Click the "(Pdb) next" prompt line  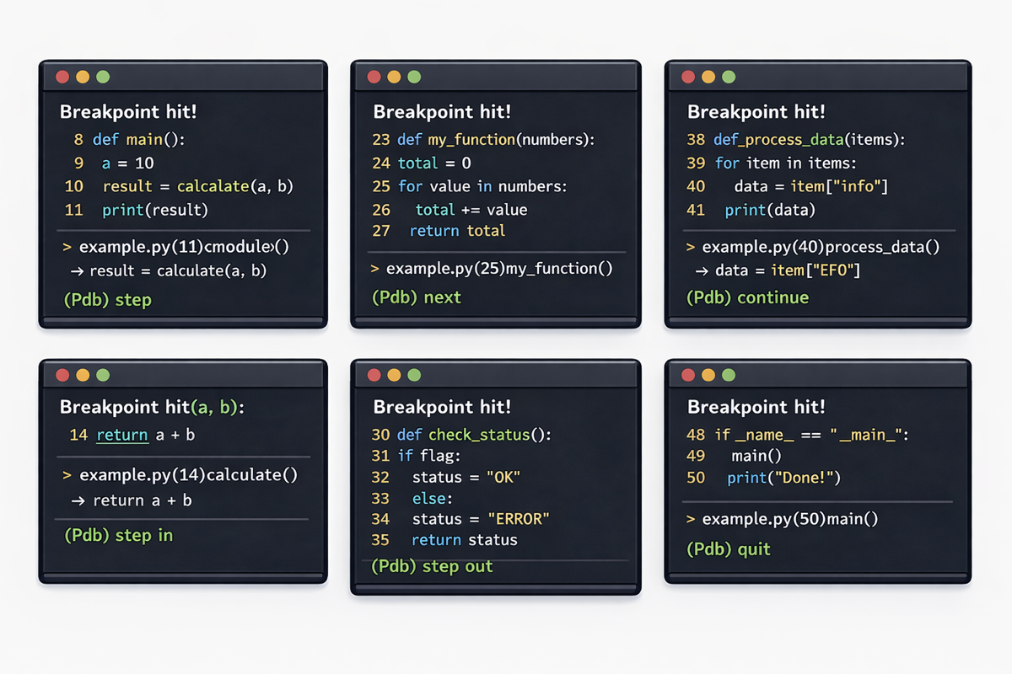(417, 297)
